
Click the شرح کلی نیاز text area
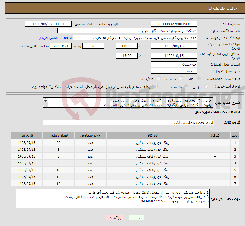(128, 102)
